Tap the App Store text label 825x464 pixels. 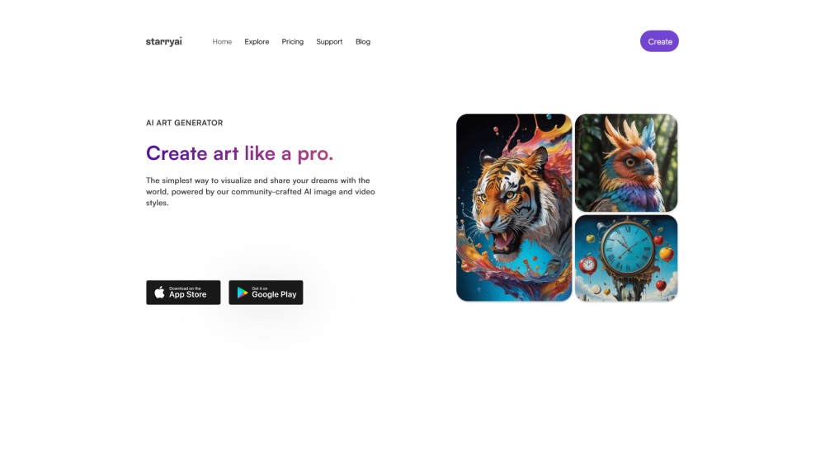coord(188,295)
